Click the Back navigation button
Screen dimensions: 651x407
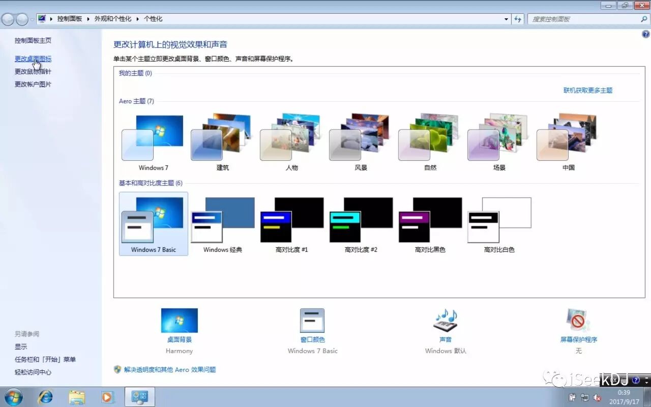coord(8,19)
